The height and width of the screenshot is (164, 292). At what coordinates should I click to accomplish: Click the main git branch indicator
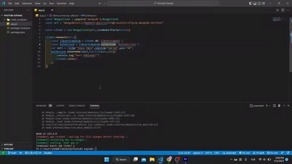click(12, 153)
